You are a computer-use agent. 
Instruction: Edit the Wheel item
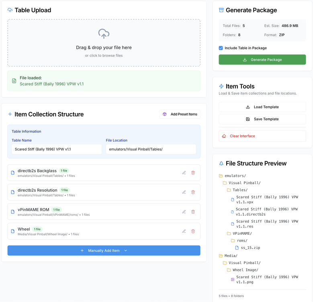[x=184, y=231]
